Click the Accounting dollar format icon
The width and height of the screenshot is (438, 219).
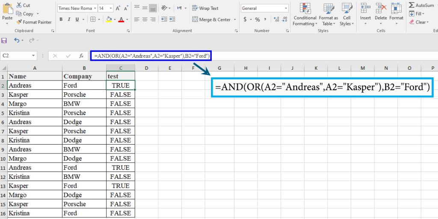pos(245,19)
